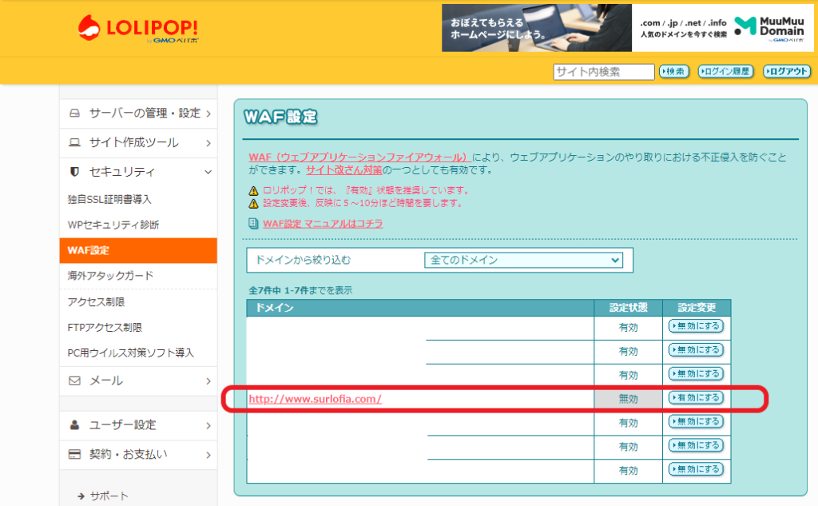The image size is (818, 506).
Task: Click the laptop icon beside サイト作成ツール
Action: (75, 143)
